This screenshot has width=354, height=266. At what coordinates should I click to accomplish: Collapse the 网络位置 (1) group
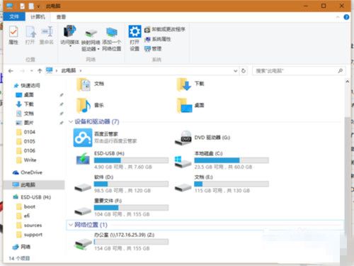point(71,225)
